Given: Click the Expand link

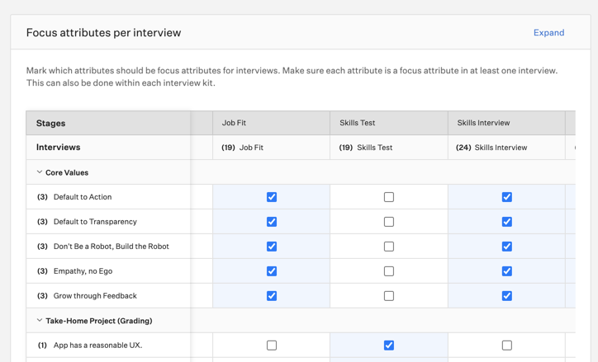Looking at the screenshot, I should (548, 33).
